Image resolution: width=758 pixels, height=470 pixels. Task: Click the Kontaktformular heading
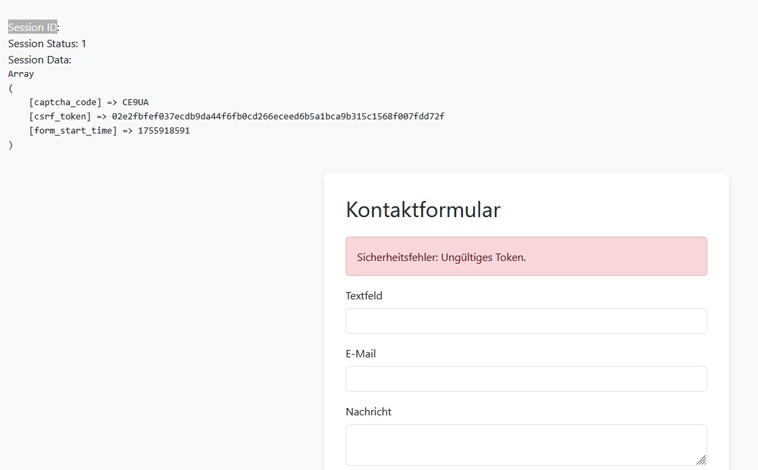coord(423,210)
